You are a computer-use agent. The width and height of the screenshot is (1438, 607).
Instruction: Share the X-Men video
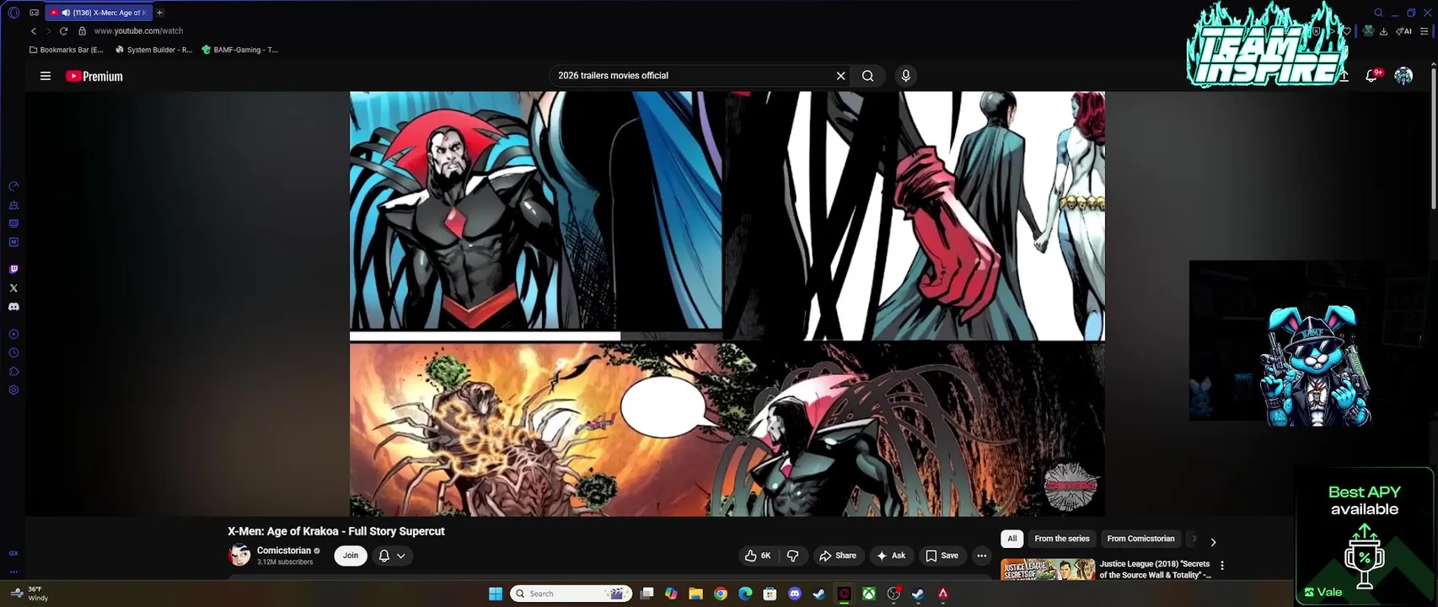[x=838, y=556]
